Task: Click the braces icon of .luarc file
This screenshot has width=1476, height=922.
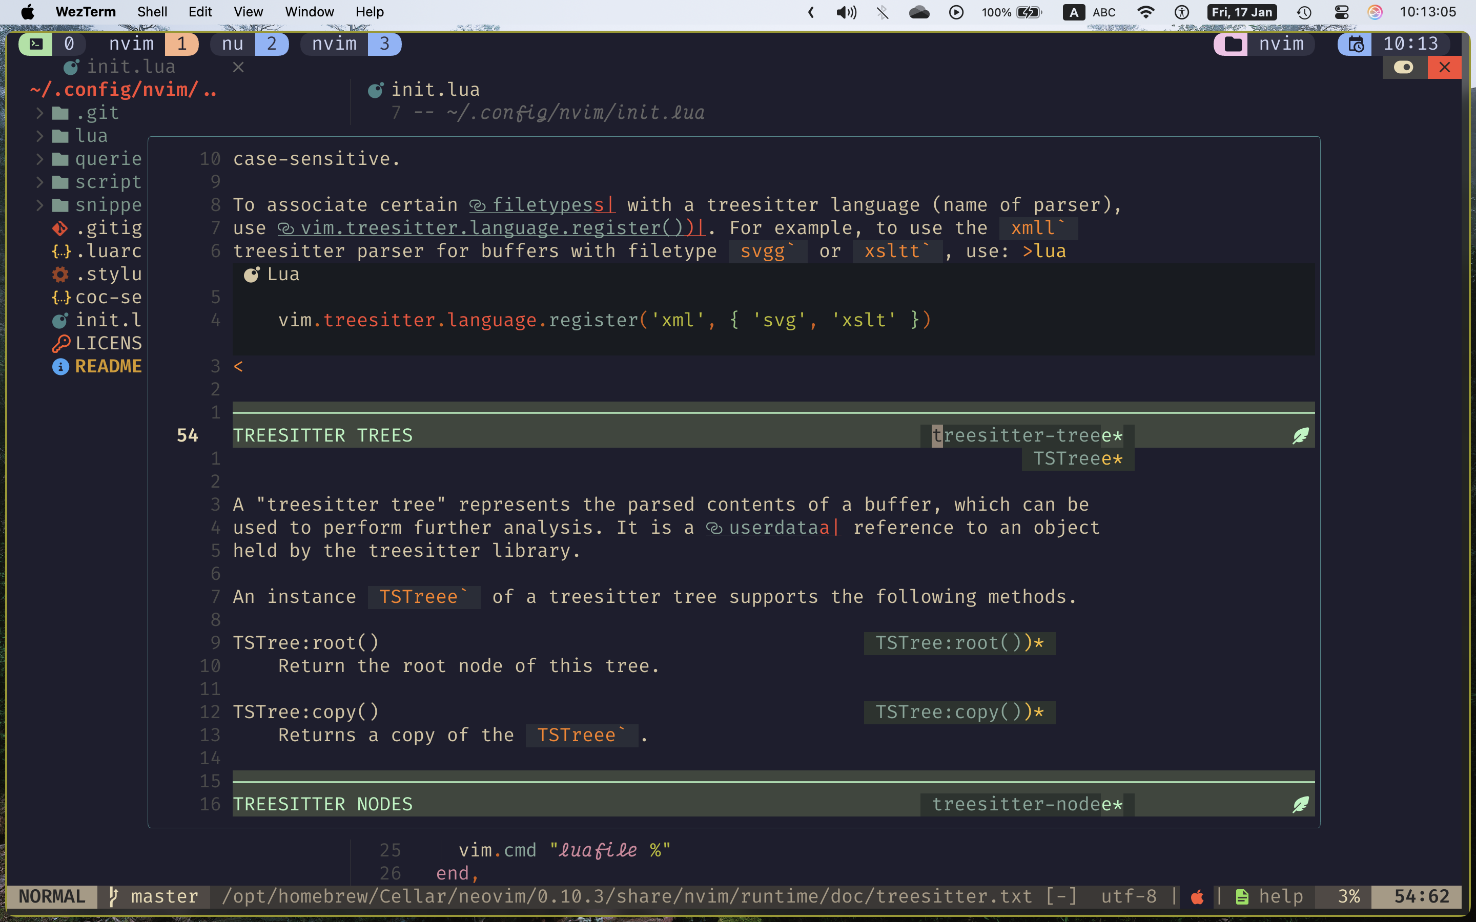Action: coord(61,251)
